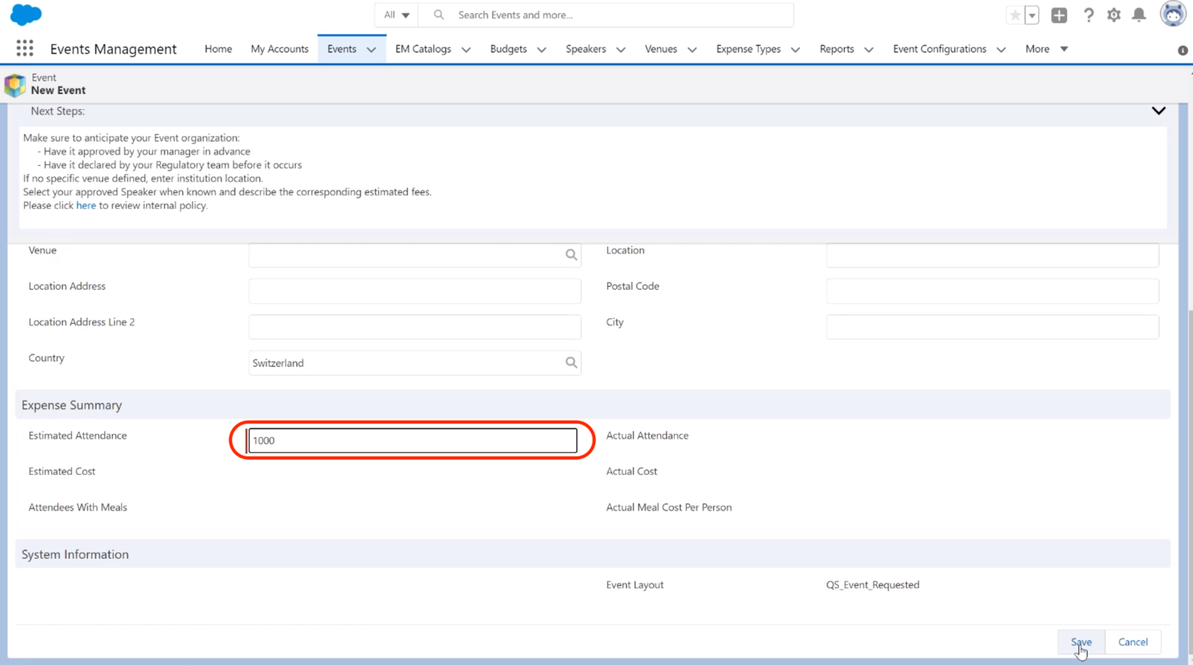The height and width of the screenshot is (665, 1193).
Task: Expand the Reports tab chevron
Action: click(x=869, y=49)
